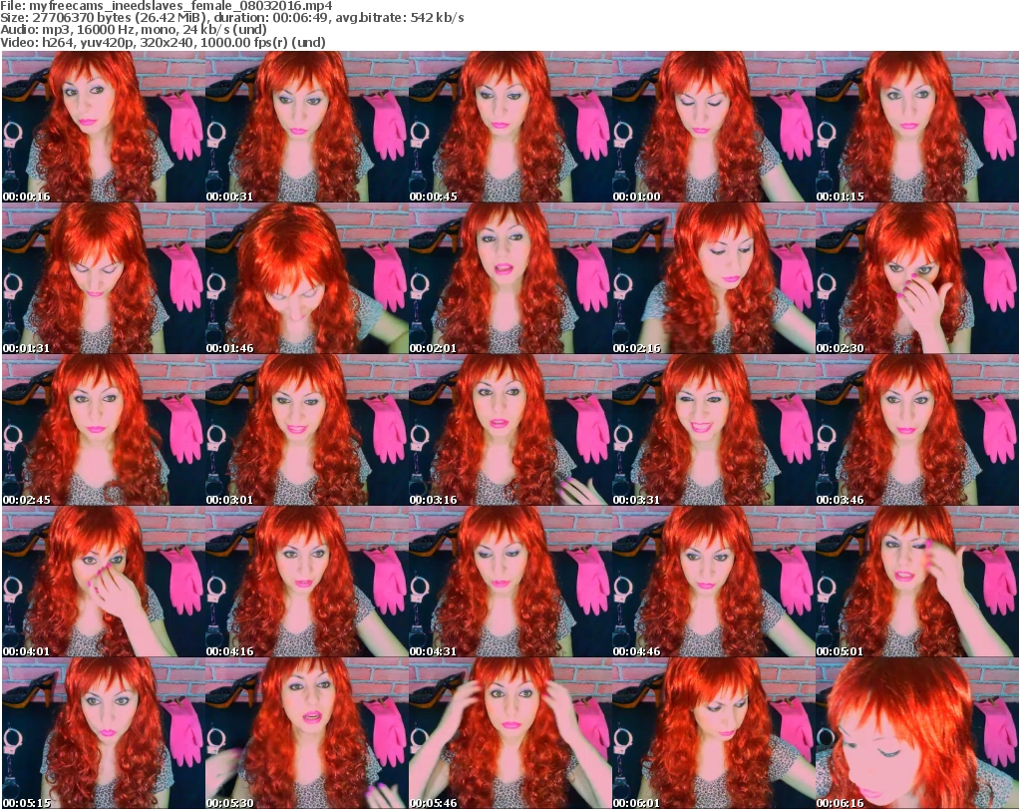Pick the frame stamped 00:04:16
This screenshot has height=809, width=1021.
pyautogui.click(x=307, y=582)
